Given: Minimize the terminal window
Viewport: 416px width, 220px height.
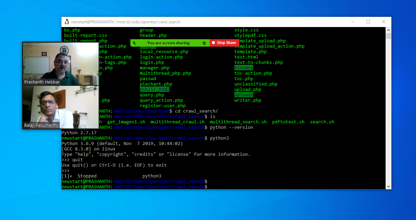Looking at the screenshot, I should 353,22.
